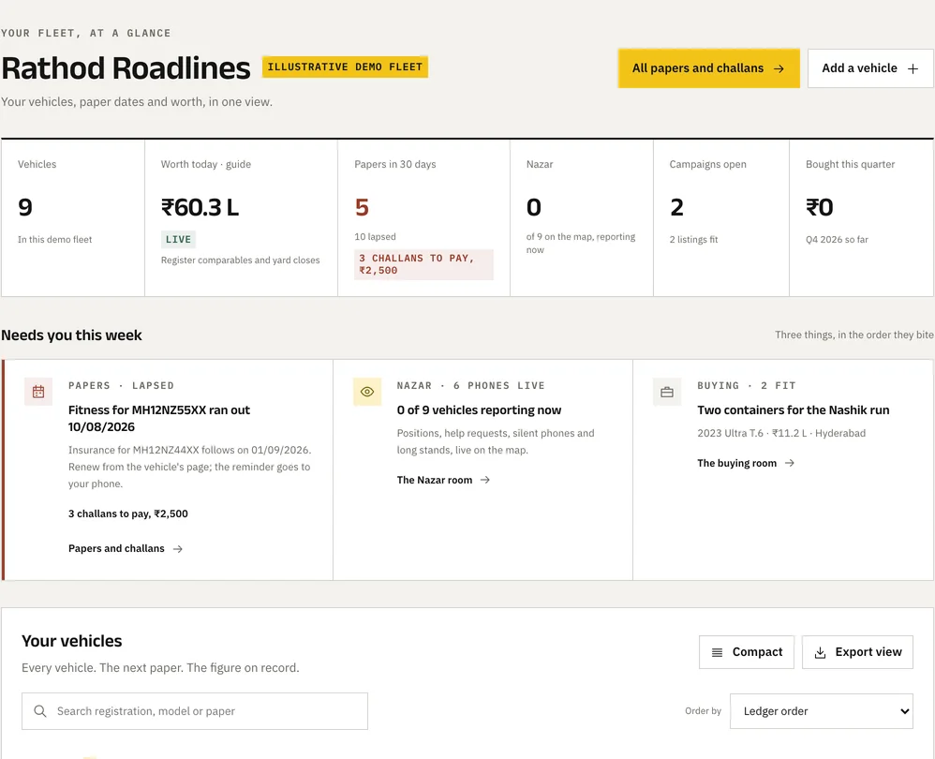Click the Nazar stat card showing 0
The width and height of the screenshot is (935, 759).
[582, 217]
